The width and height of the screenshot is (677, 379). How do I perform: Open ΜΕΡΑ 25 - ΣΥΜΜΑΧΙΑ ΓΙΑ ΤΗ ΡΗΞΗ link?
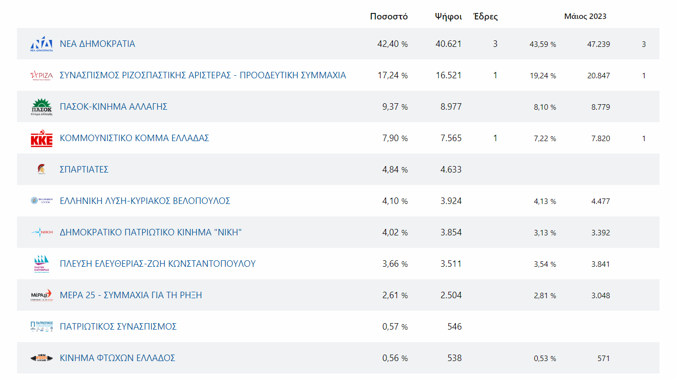click(x=131, y=295)
